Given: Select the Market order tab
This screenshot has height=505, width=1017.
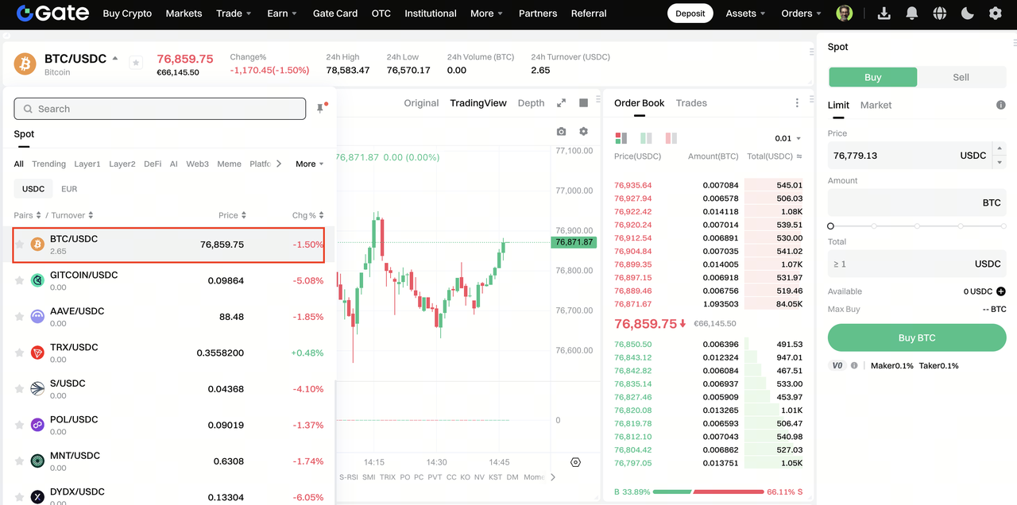Looking at the screenshot, I should [x=876, y=105].
